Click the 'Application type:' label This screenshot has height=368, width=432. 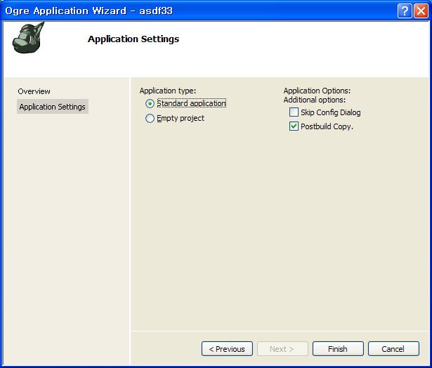(168, 91)
